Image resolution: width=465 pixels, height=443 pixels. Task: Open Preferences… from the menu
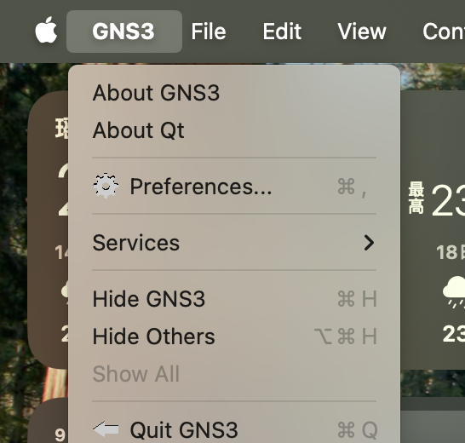point(234,187)
